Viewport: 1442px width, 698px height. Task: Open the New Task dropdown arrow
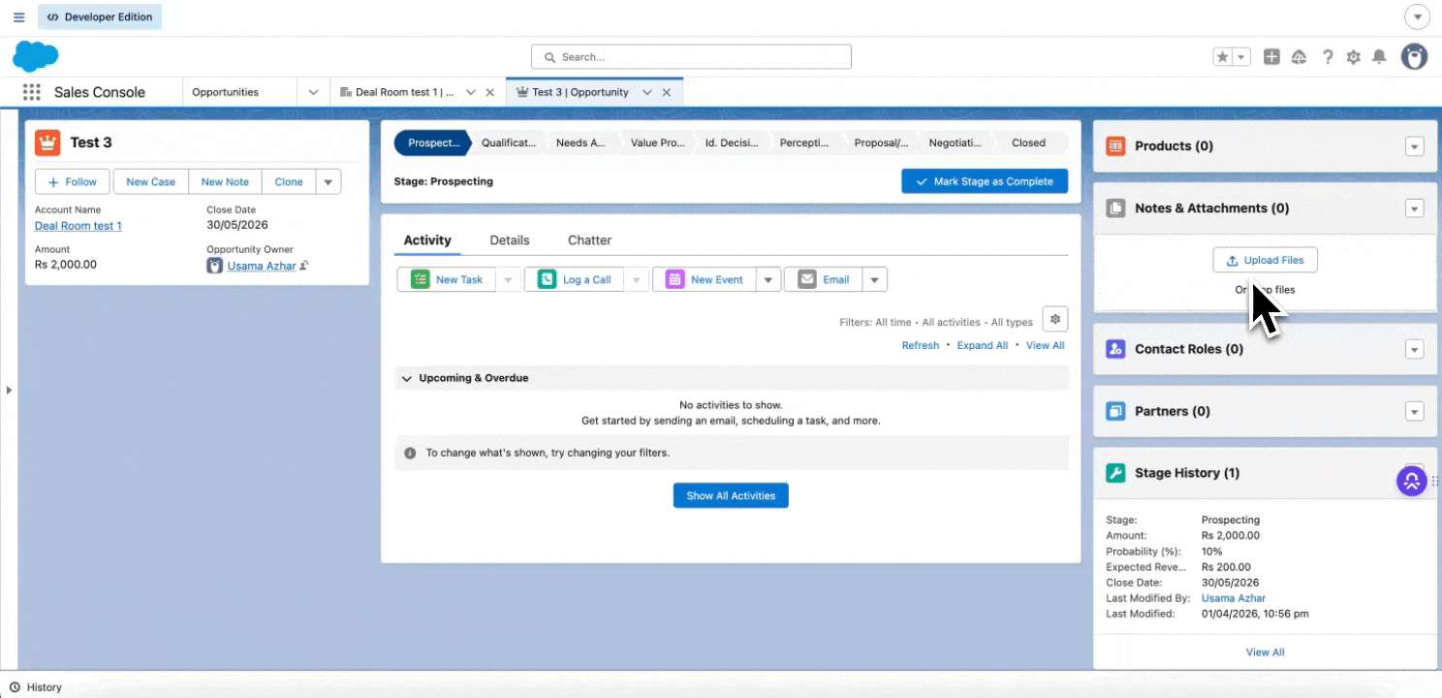tap(508, 279)
